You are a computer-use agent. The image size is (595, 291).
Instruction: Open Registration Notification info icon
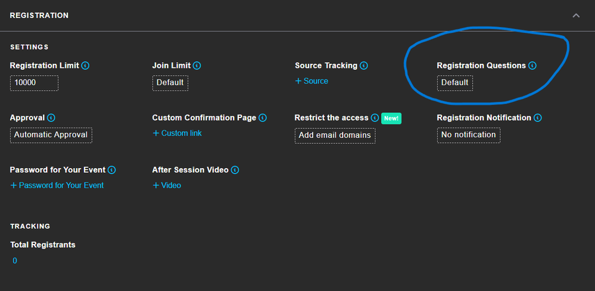(x=537, y=117)
